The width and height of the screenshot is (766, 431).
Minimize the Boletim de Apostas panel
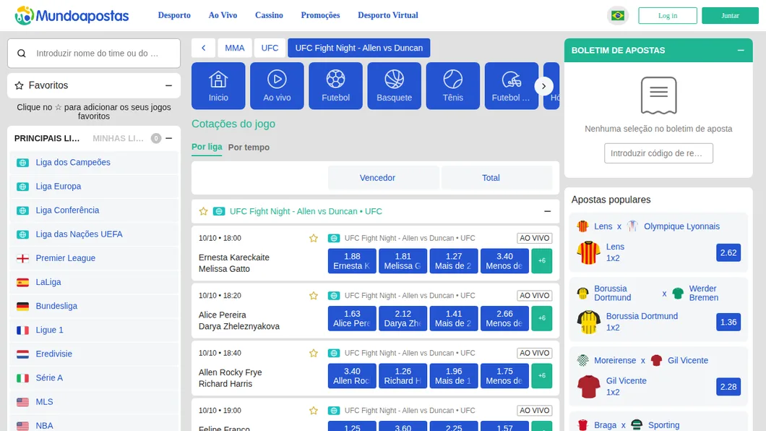[741, 51]
